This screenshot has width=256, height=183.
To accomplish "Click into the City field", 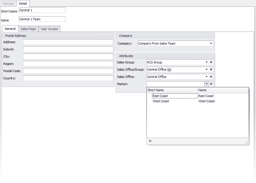I will tap(68, 56).
